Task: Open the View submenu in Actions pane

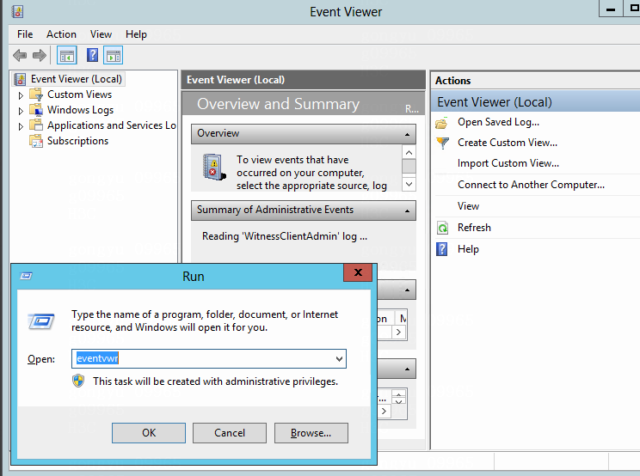Action: tap(468, 206)
